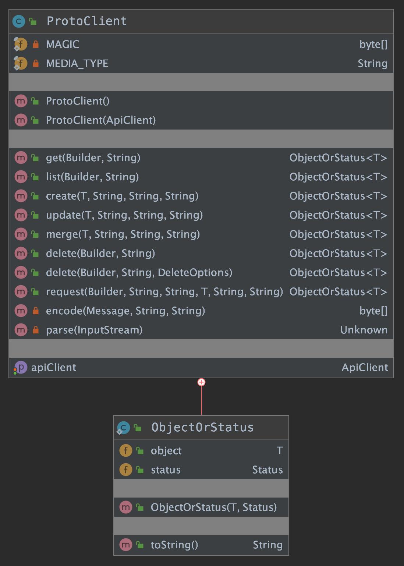The width and height of the screenshot is (404, 566).
Task: Select the ObjectOrStatus class title
Action: tap(202, 428)
